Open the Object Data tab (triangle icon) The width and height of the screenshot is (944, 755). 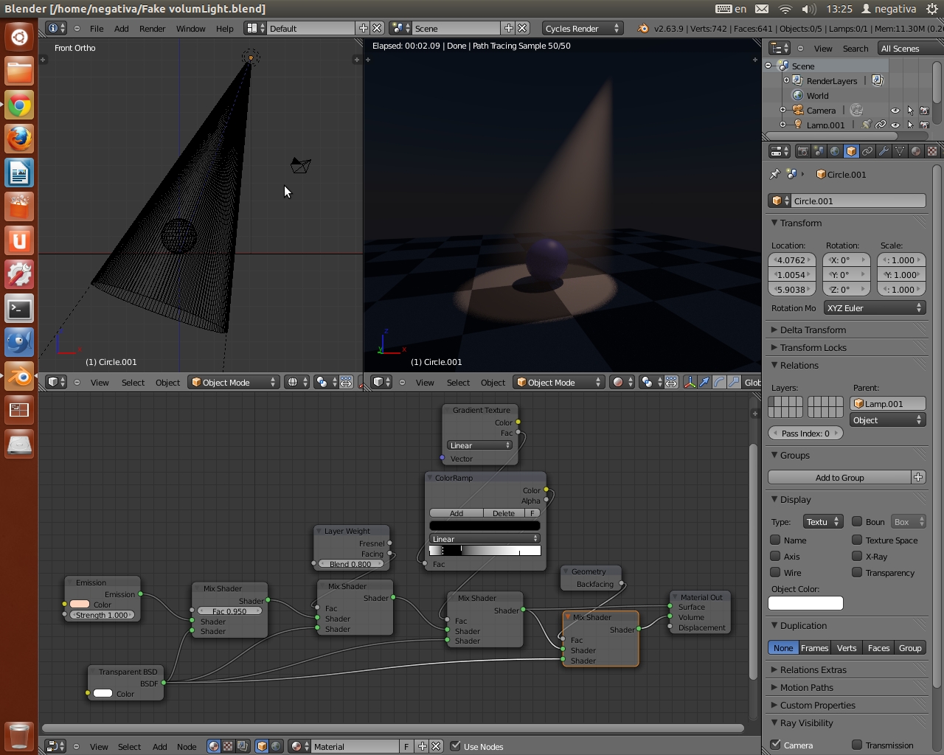tap(900, 151)
